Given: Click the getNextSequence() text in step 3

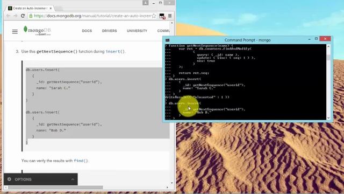Looking at the screenshot, I should pyautogui.click(x=57, y=52).
